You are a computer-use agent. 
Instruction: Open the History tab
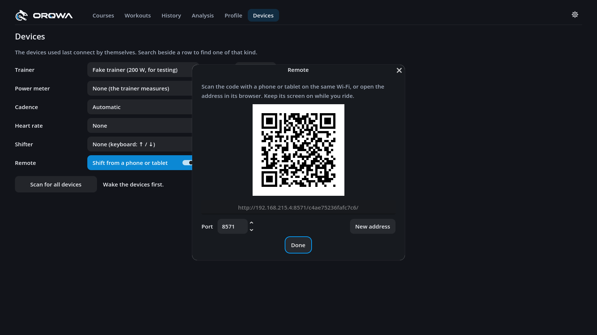pyautogui.click(x=171, y=16)
